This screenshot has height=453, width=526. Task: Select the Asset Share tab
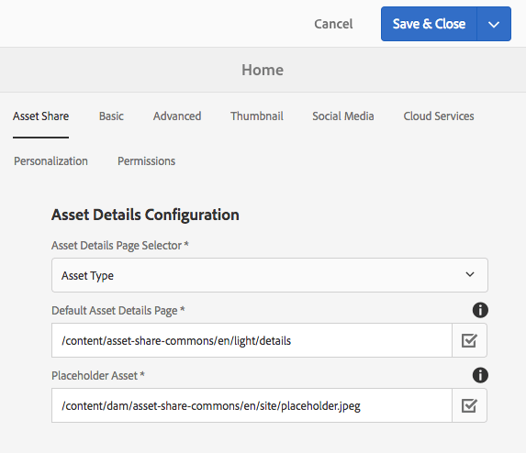coord(41,116)
